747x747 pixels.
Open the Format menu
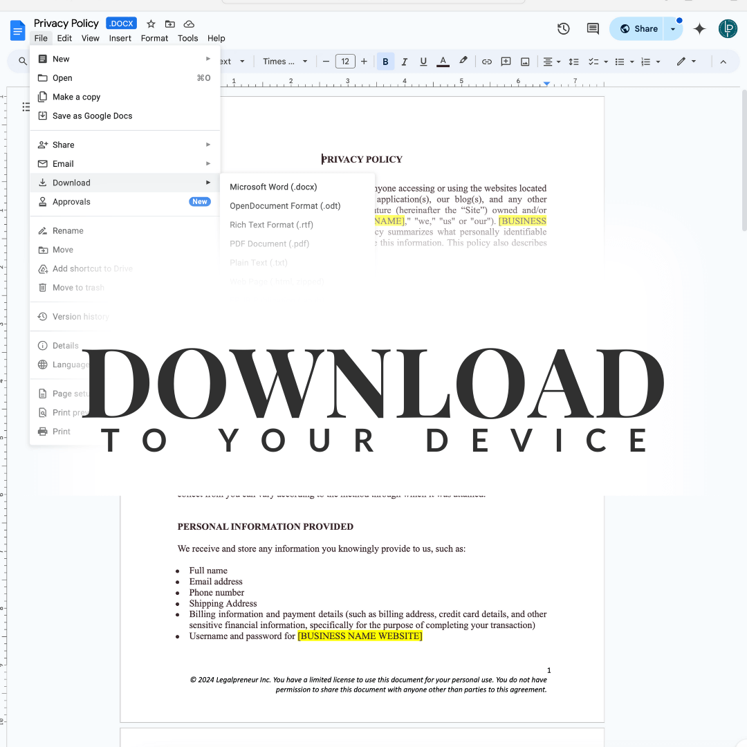pyautogui.click(x=154, y=38)
